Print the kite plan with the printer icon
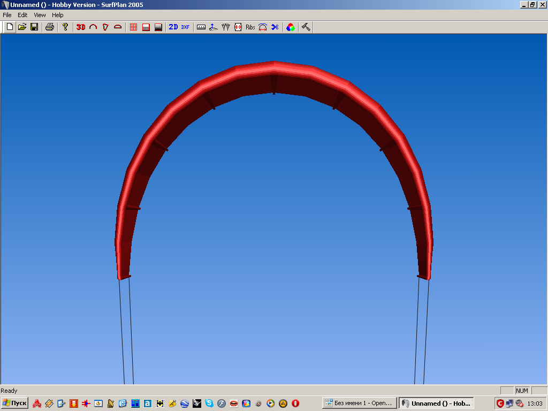Viewport: 548px width, 411px height. pos(49,27)
